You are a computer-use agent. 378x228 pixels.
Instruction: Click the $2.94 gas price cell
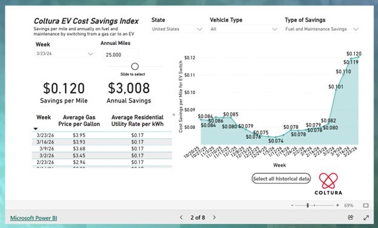click(79, 163)
